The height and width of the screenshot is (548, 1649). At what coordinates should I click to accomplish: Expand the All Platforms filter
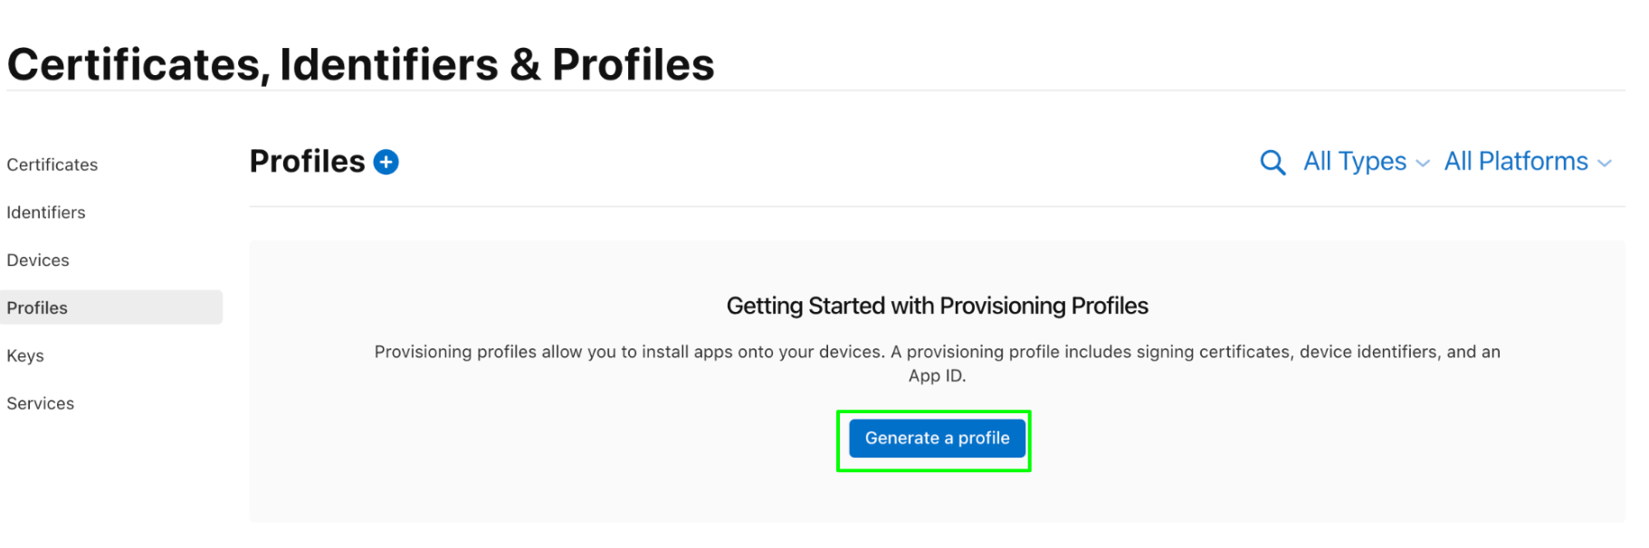click(x=1528, y=162)
